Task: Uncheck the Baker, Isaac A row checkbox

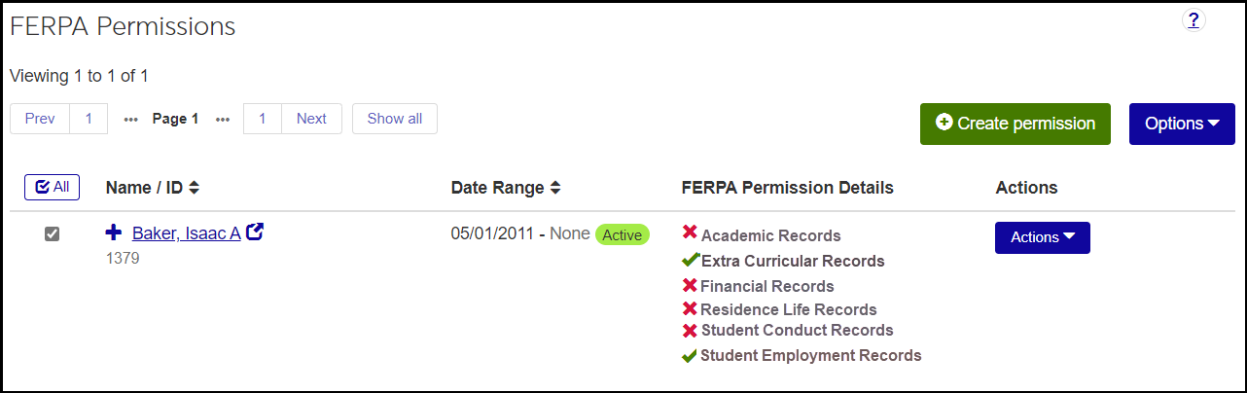Action: click(53, 233)
